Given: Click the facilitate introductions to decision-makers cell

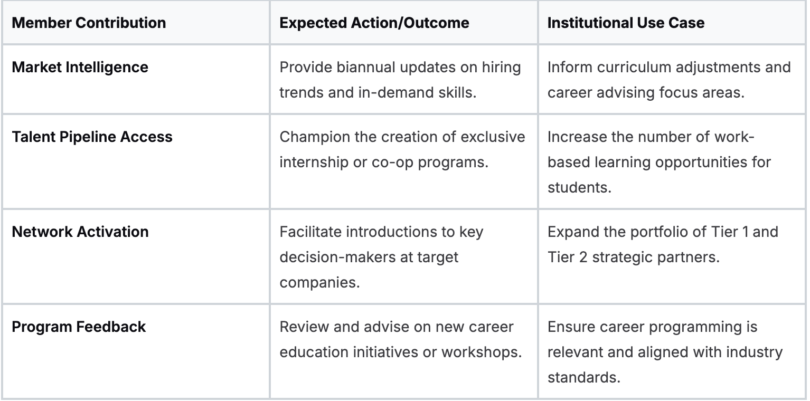Looking at the screenshot, I should tap(381, 257).
